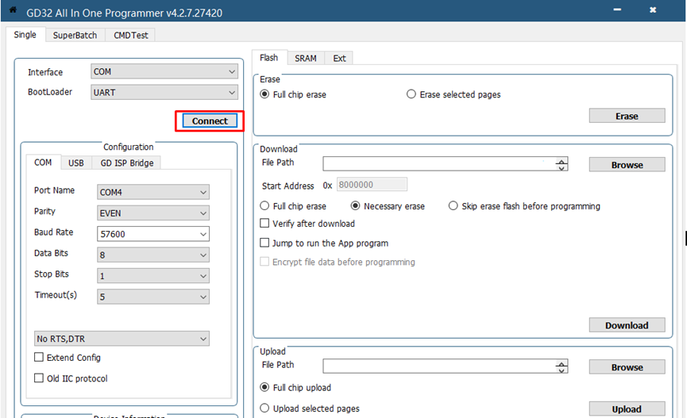Switch to GD ISP Bridge tab
This screenshot has width=687, height=418.
(x=127, y=163)
